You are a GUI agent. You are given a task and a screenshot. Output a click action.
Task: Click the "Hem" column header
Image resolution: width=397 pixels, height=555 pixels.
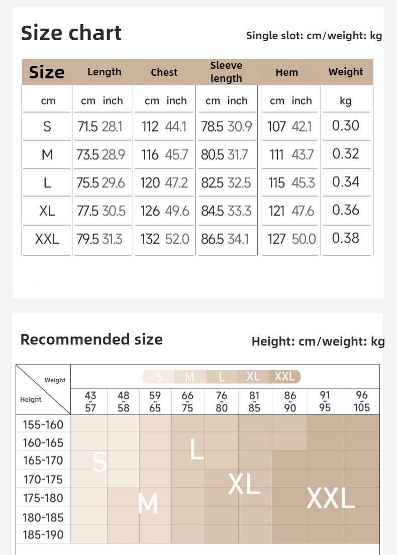286,72
